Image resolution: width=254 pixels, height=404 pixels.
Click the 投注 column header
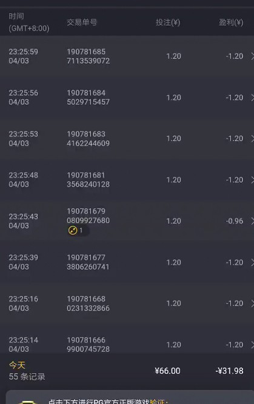pyautogui.click(x=168, y=22)
